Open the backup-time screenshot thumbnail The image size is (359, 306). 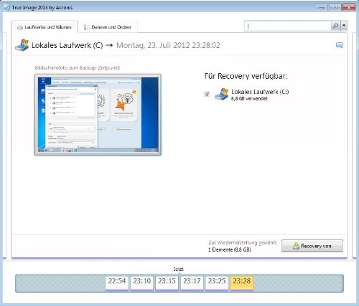[98, 115]
